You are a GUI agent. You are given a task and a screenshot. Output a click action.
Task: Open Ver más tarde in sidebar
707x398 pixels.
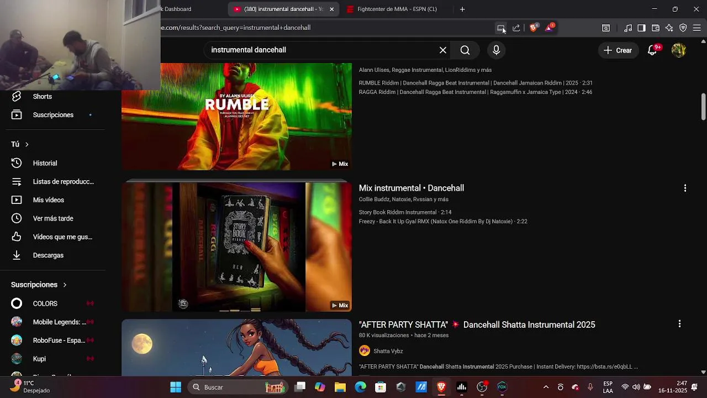[52, 218]
